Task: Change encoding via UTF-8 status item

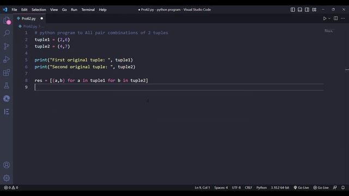Action: pyautogui.click(x=236, y=187)
